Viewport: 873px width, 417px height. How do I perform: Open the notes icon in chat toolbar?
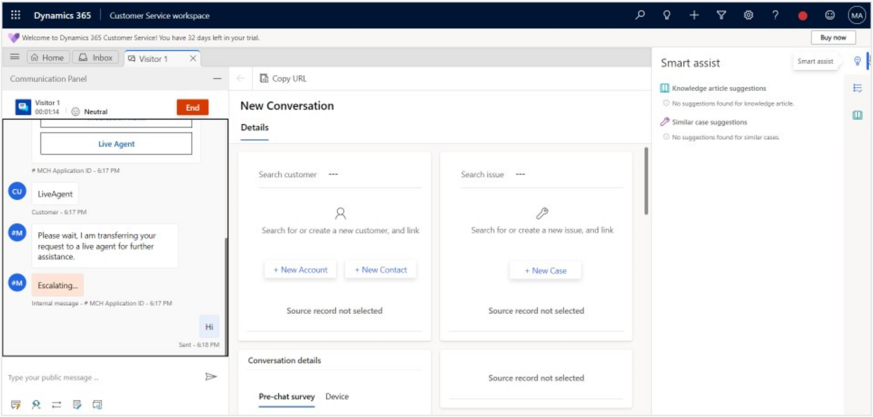click(x=77, y=405)
